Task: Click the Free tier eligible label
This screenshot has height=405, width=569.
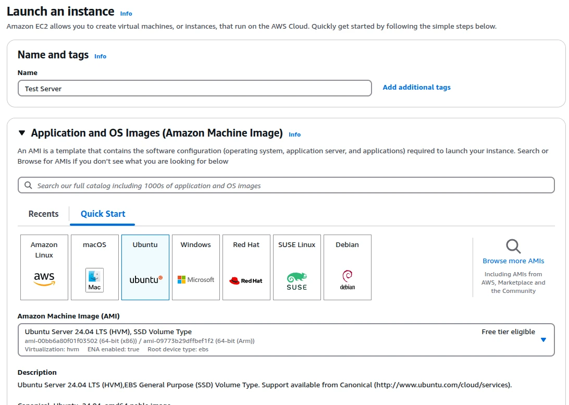Action: [x=509, y=332]
